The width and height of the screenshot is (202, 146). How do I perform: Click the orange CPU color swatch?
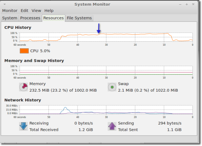pyautogui.click(x=24, y=51)
